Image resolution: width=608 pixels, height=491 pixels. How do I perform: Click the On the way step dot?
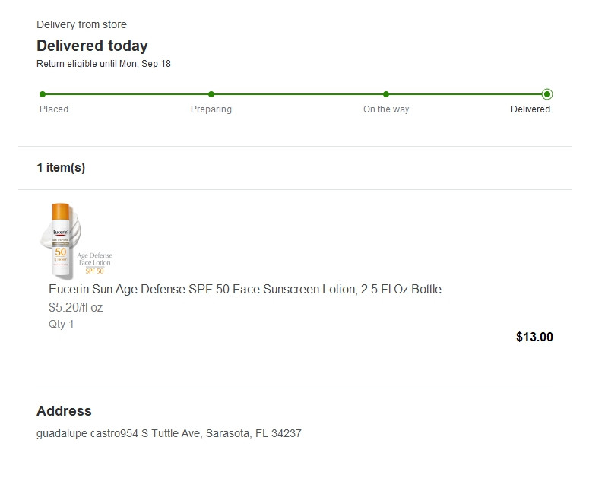tap(386, 94)
